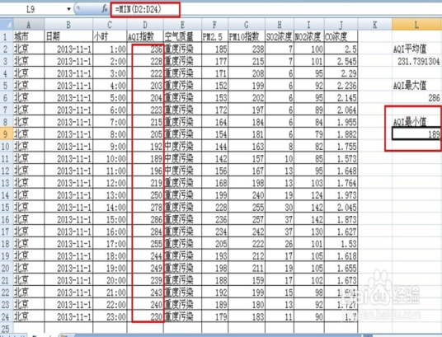Viewport: 442px width, 337px height.
Task: Select column L header
Action: pyautogui.click(x=416, y=25)
